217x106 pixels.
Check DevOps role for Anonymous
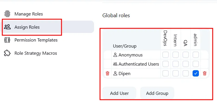166,55
